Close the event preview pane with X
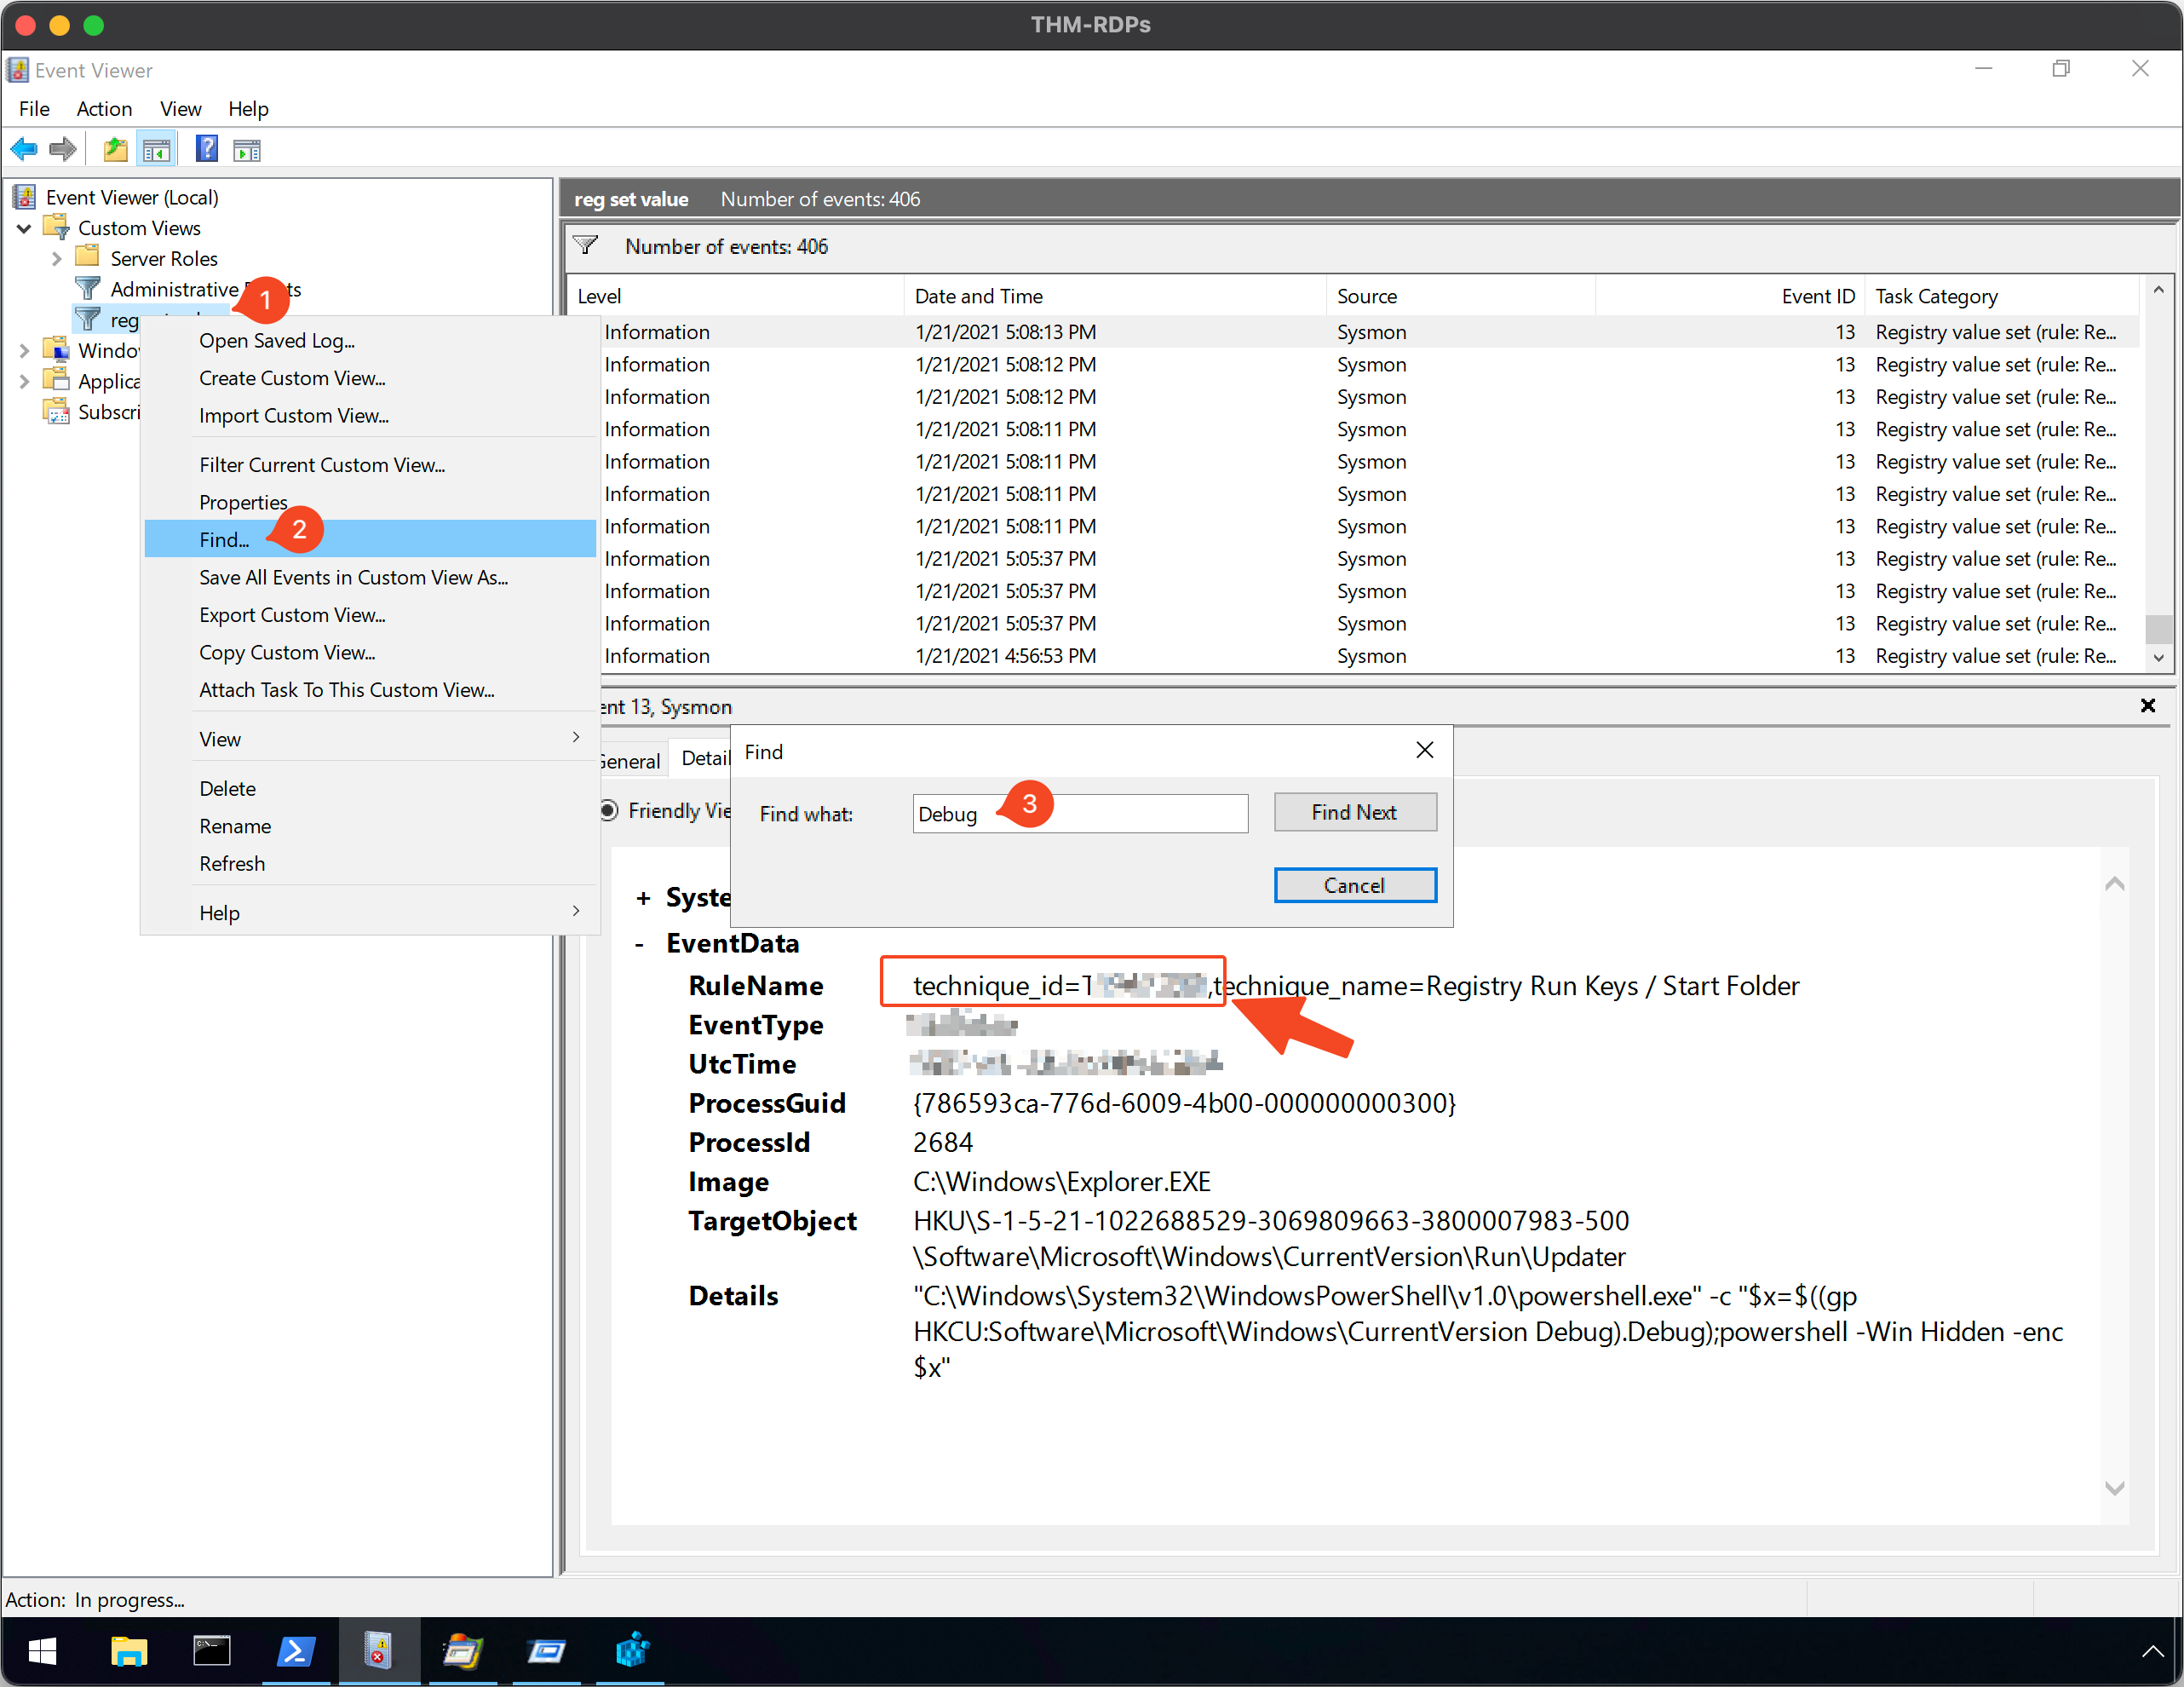This screenshot has height=1687, width=2184. (2147, 706)
